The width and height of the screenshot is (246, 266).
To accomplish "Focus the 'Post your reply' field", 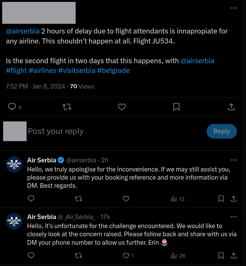I will click(115, 131).
